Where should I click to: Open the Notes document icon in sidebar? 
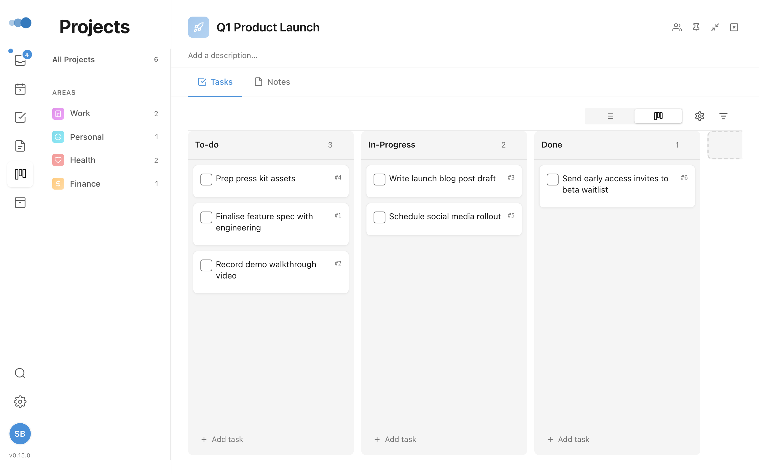20,145
